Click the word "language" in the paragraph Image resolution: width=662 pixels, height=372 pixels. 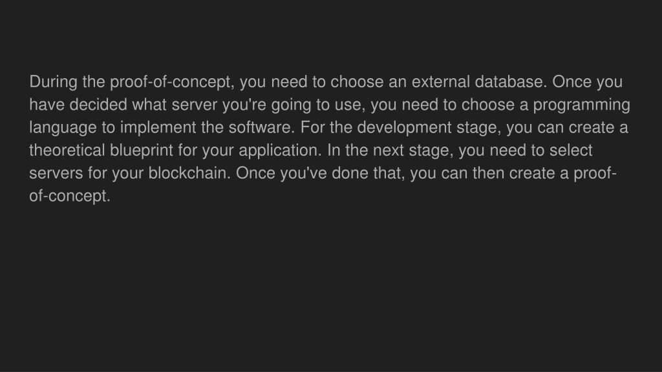(63, 129)
